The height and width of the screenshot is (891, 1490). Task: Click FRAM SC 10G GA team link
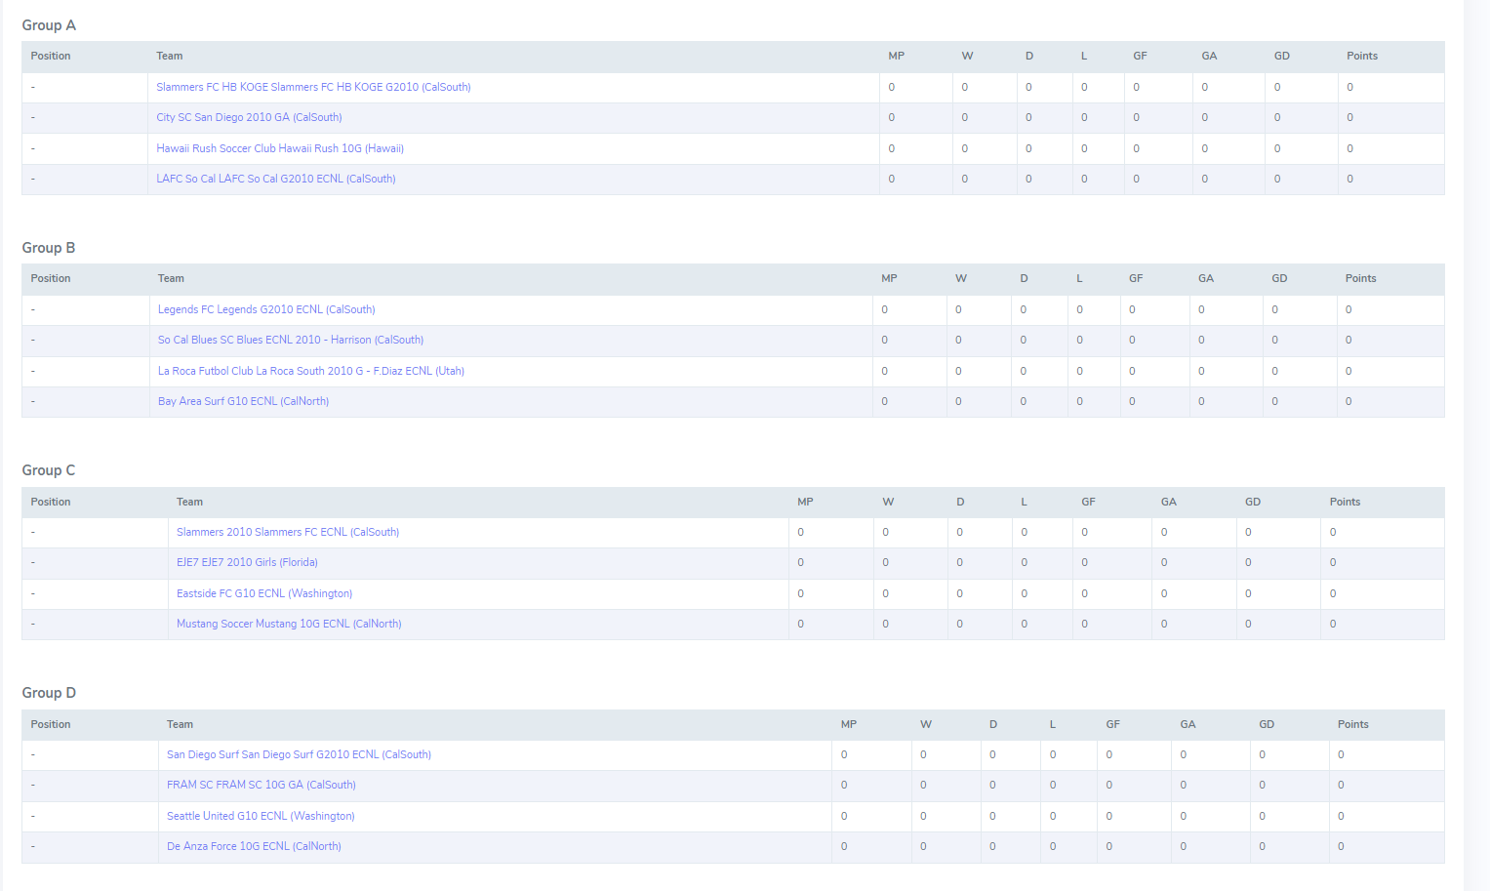261,785
